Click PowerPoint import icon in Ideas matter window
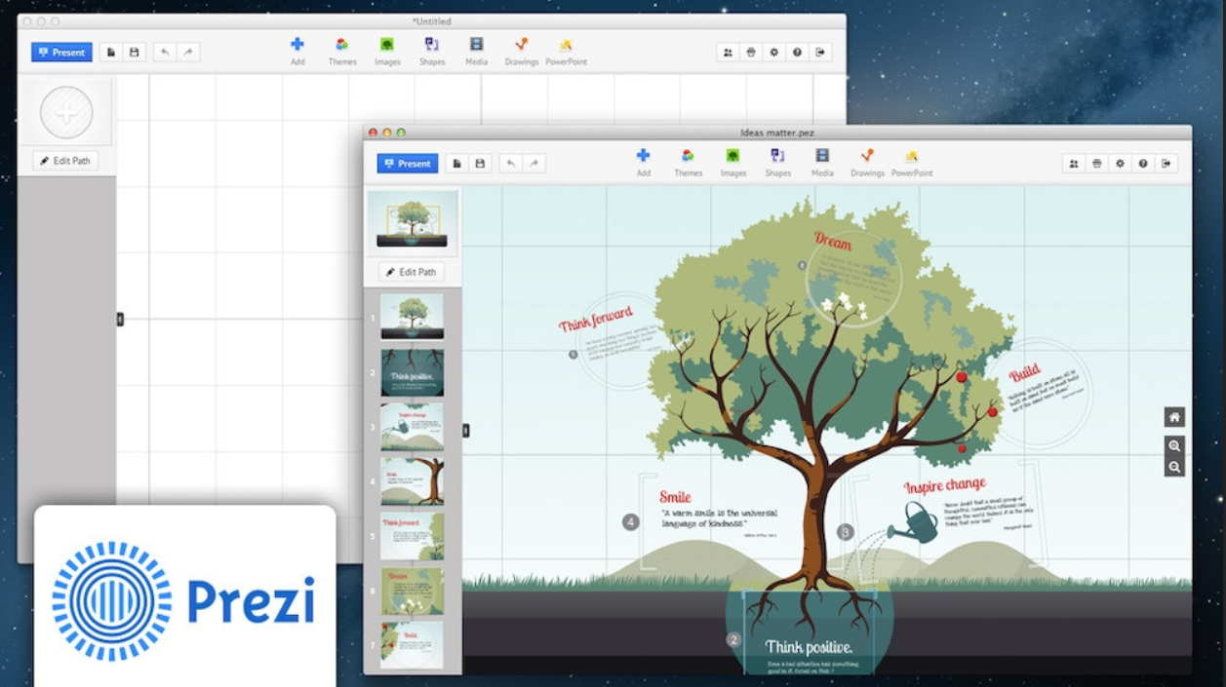 click(911, 156)
